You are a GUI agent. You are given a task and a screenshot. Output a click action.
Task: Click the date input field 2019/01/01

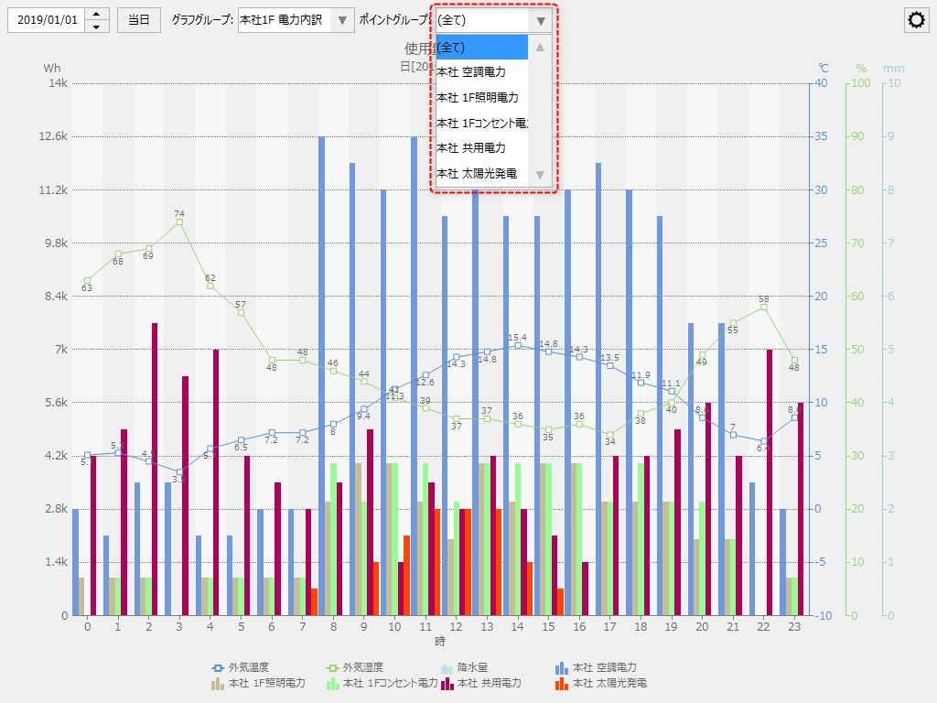click(48, 20)
